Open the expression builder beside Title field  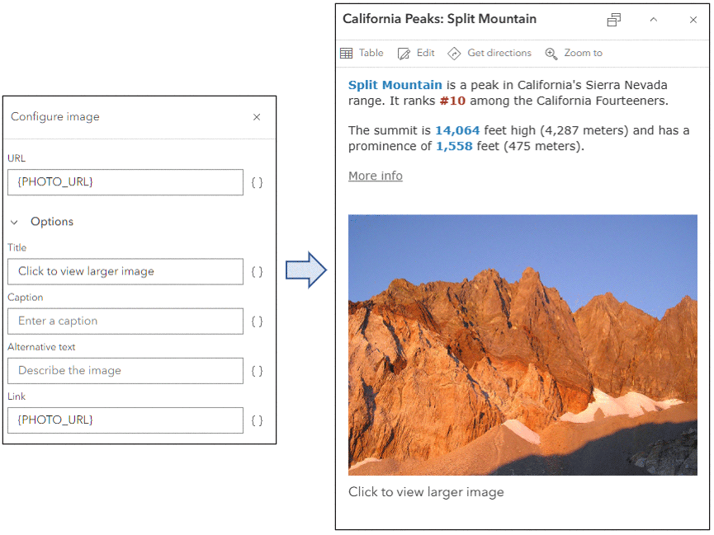(257, 271)
